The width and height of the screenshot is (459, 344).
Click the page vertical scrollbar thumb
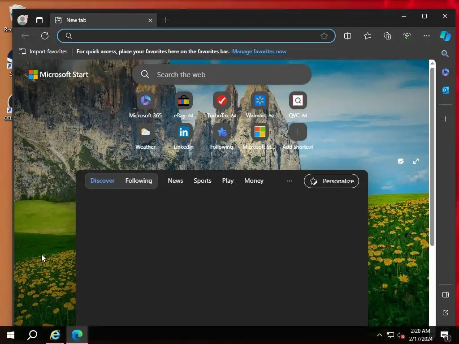432,156
